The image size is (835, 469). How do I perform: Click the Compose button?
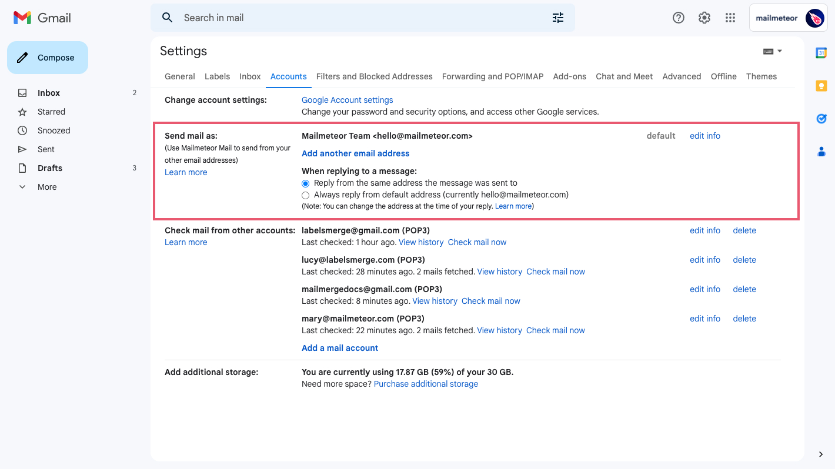click(x=48, y=58)
